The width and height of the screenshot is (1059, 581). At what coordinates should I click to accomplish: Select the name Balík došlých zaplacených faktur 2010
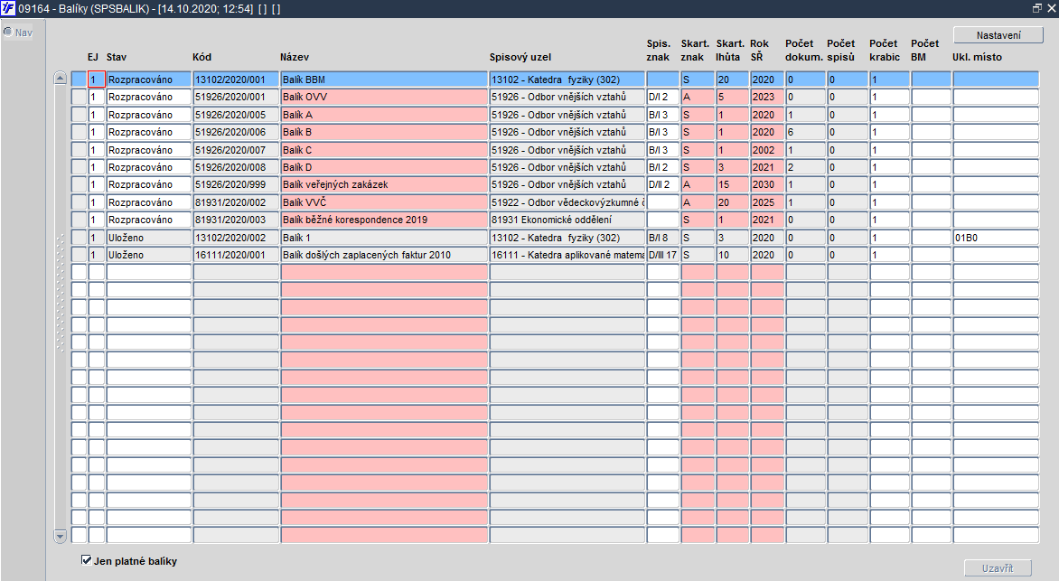pyautogui.click(x=384, y=255)
